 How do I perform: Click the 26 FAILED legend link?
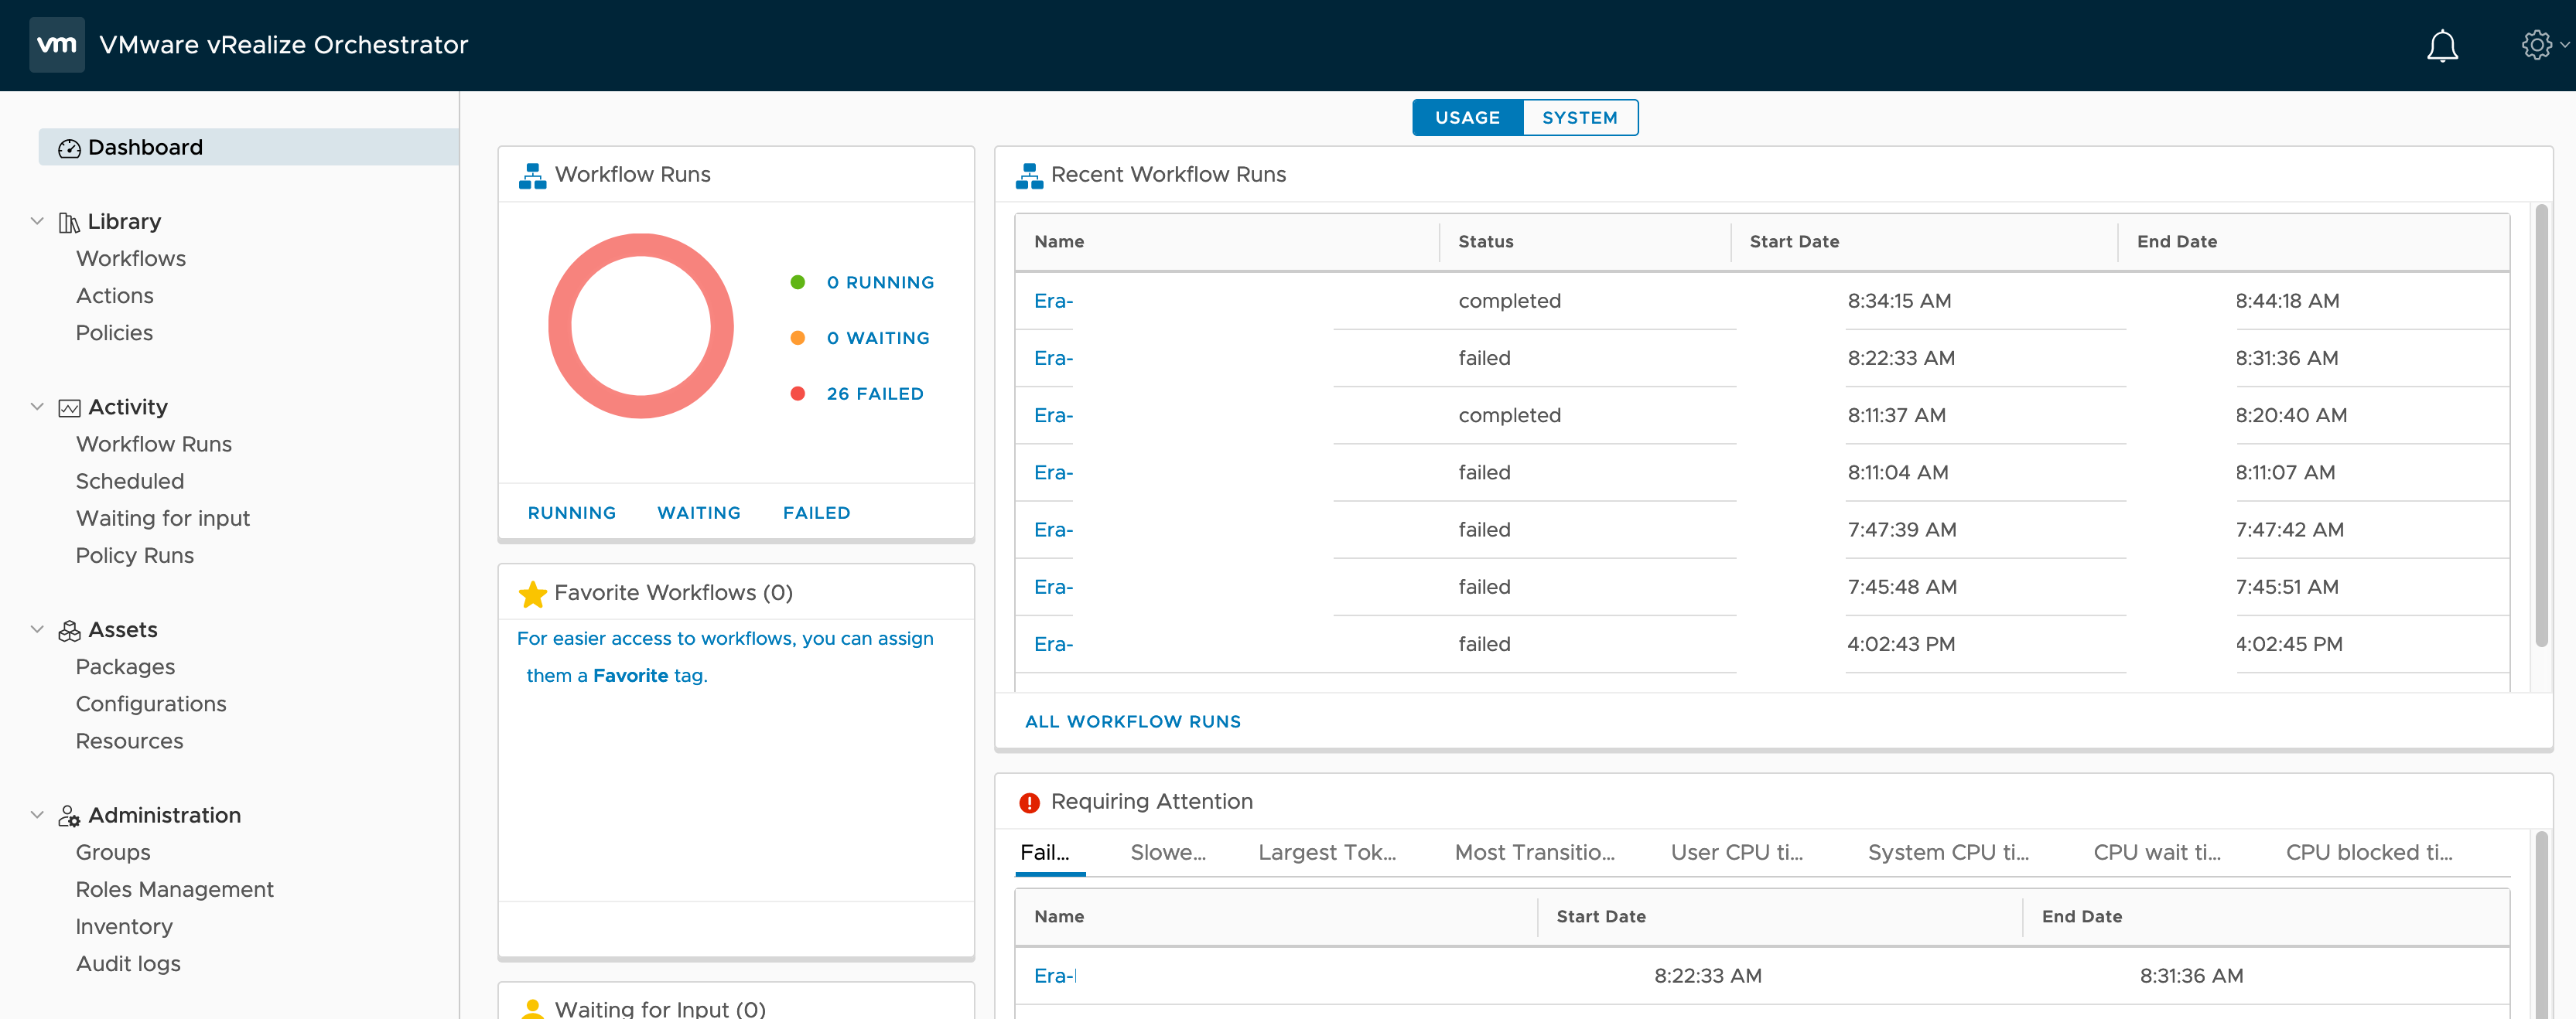875,394
